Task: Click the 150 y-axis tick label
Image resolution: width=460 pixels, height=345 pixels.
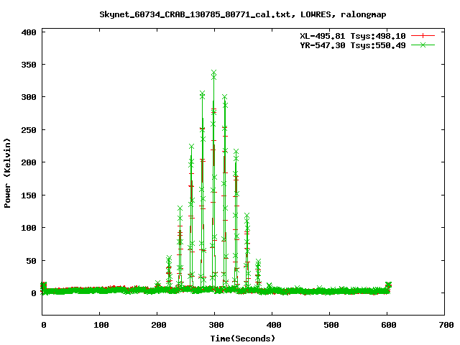Action: pyautogui.click(x=29, y=195)
